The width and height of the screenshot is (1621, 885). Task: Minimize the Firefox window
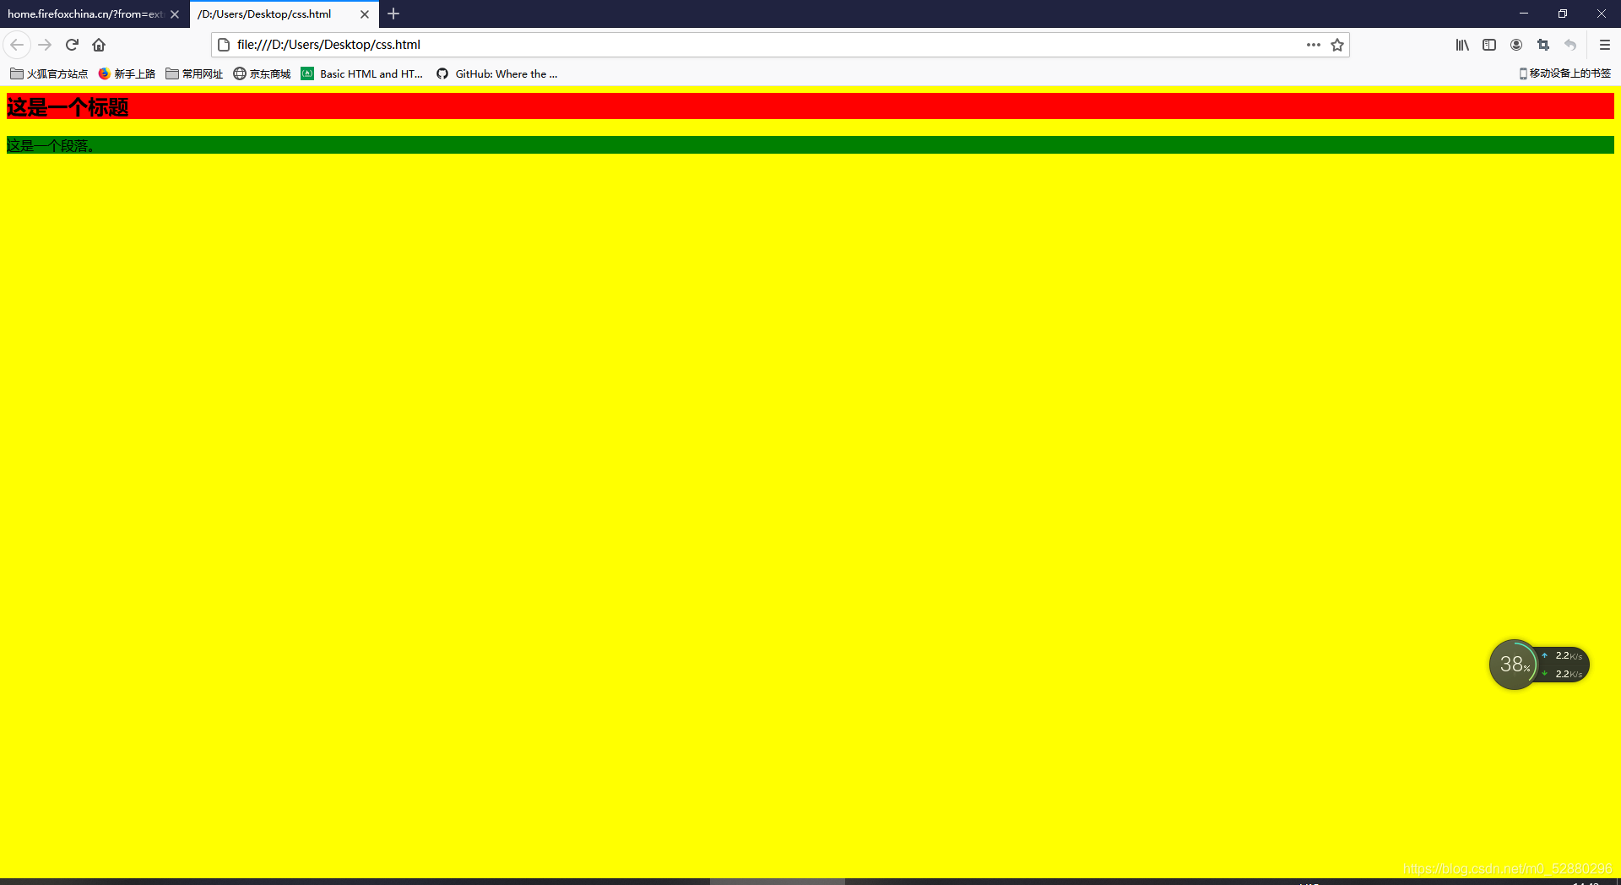(x=1524, y=14)
